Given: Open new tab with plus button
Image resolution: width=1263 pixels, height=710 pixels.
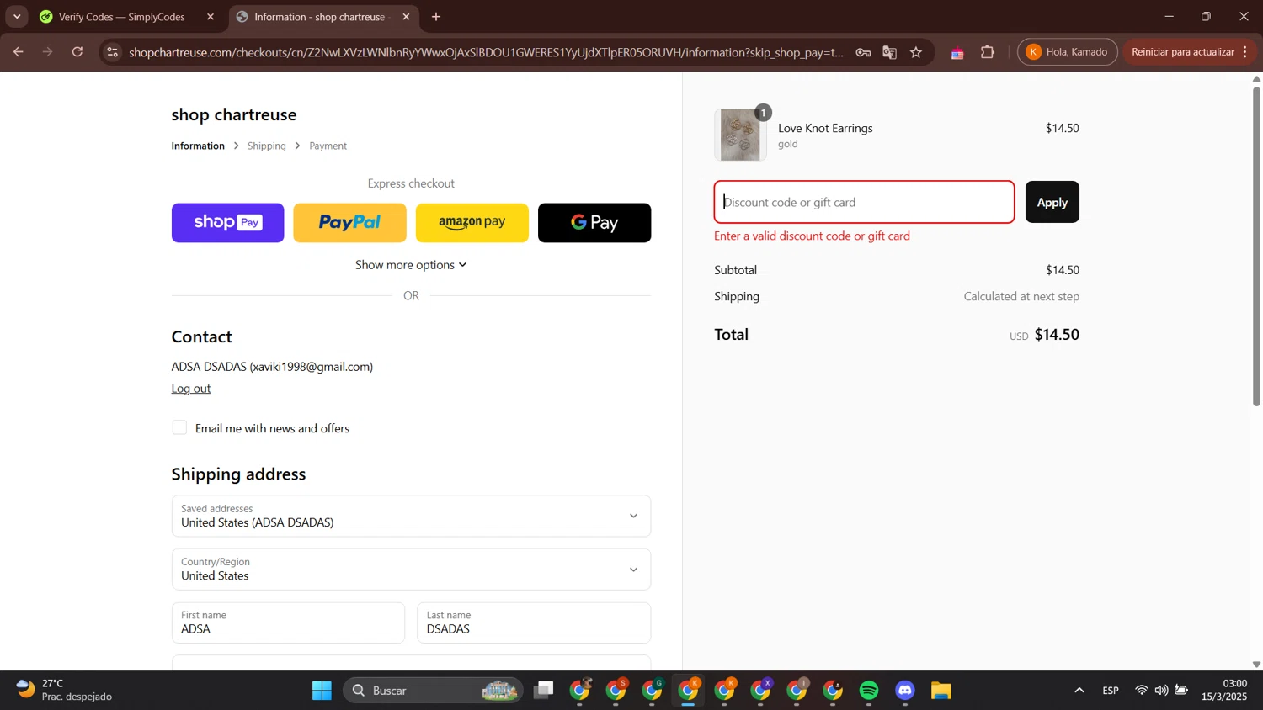Looking at the screenshot, I should point(436,17).
